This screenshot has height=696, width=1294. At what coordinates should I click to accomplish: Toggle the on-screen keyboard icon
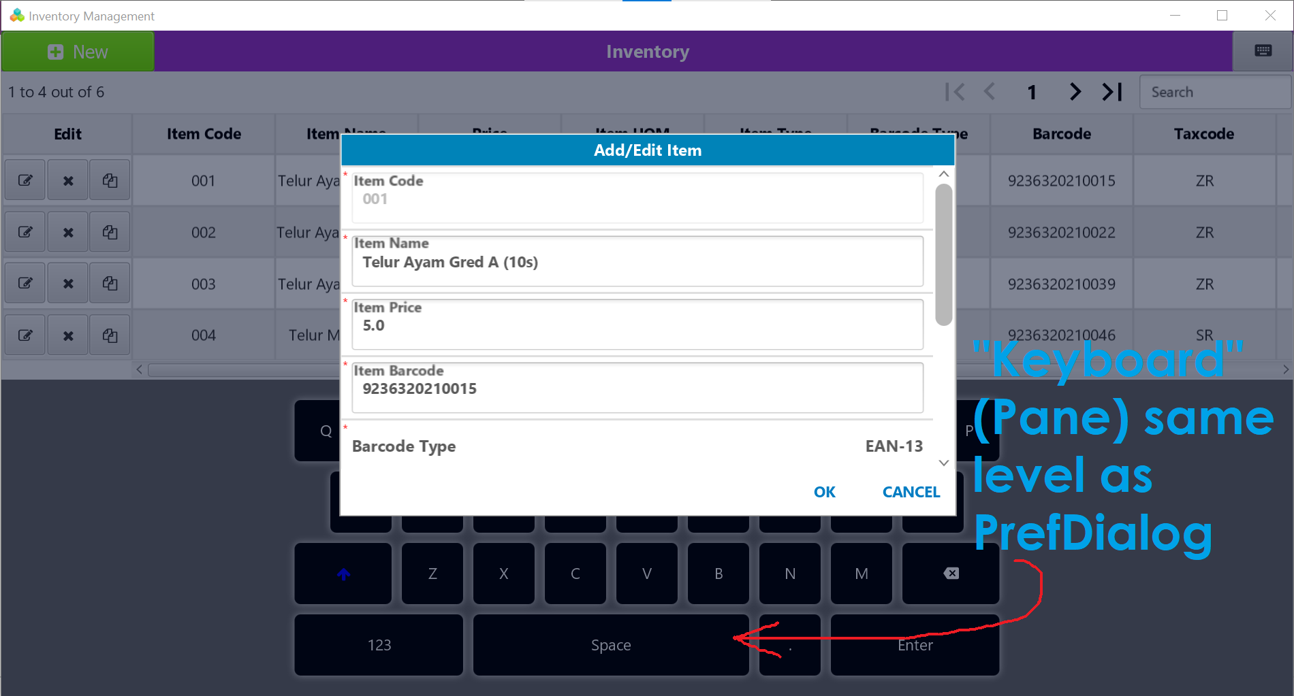[x=1263, y=51]
